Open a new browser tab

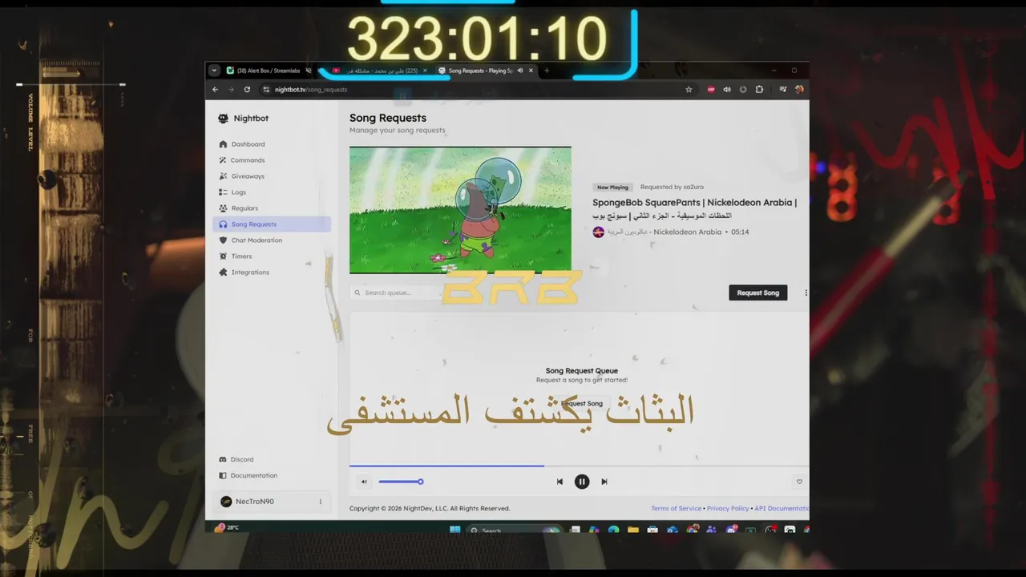tap(547, 71)
